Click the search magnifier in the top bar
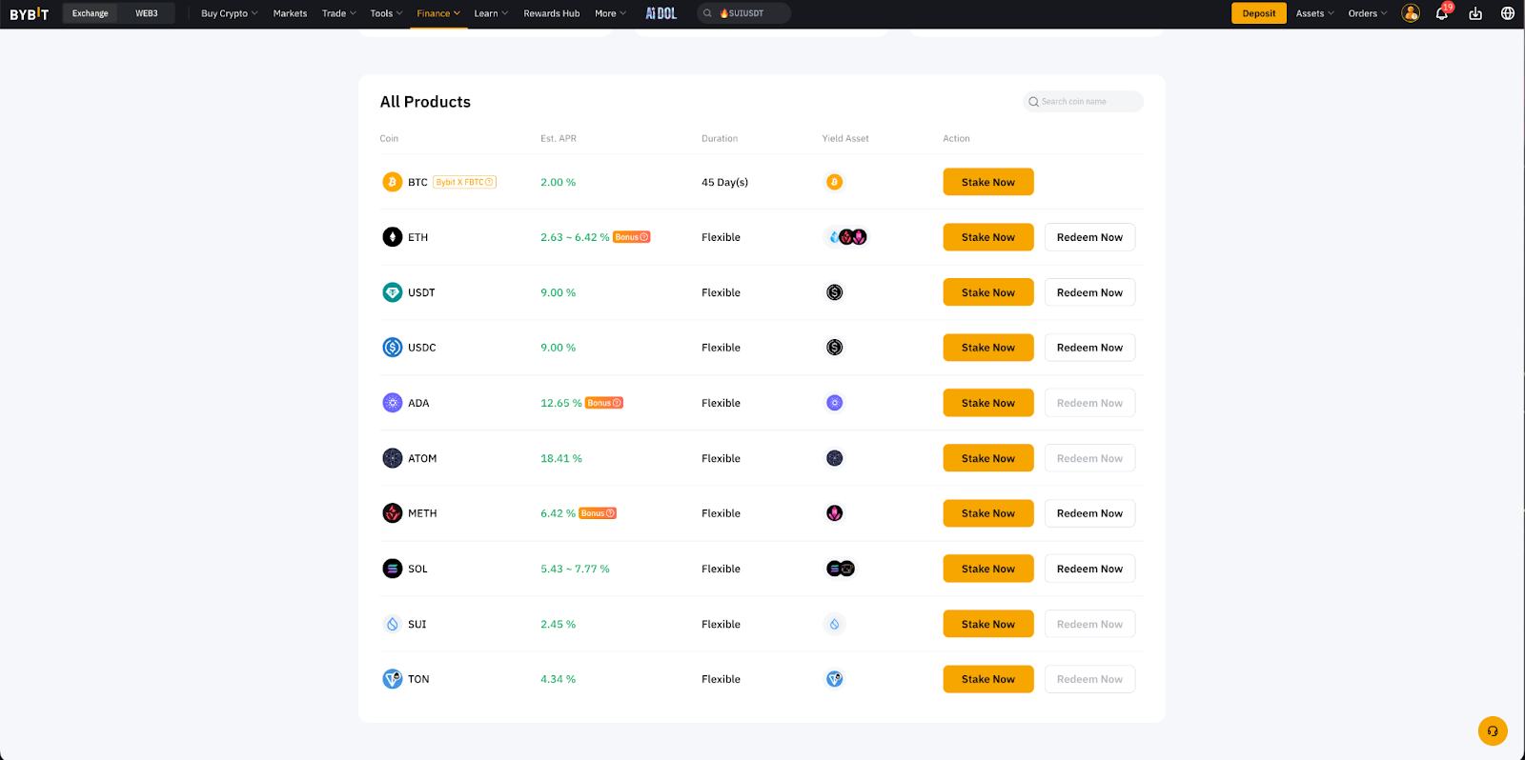 tap(707, 13)
